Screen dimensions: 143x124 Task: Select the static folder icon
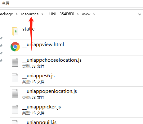(15, 31)
